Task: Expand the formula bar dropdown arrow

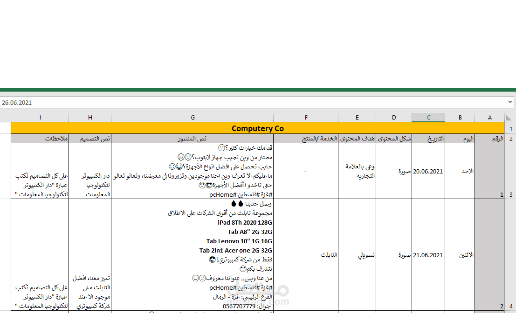Action: (510, 102)
